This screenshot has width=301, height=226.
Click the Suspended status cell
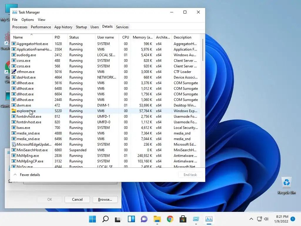click(x=78, y=150)
